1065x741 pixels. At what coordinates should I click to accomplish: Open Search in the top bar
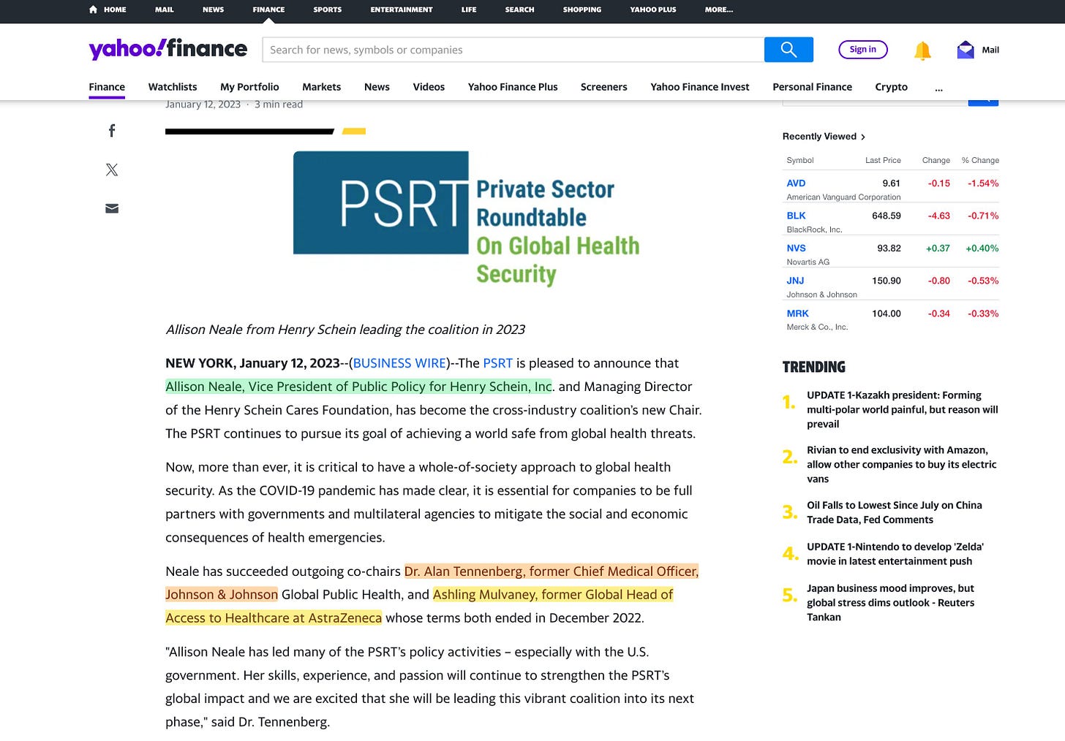[519, 9]
